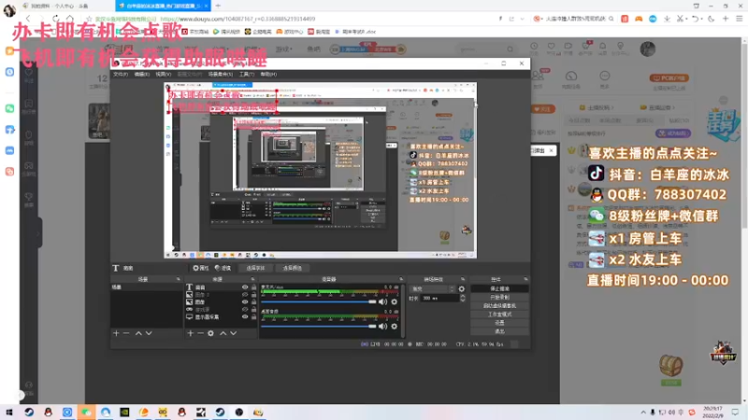Viewport: 748px width, 420px height.
Task: Open Windows Start menu
Action: tap(9, 413)
